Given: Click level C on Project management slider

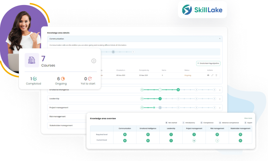Looking at the screenshot, I should [178, 108].
